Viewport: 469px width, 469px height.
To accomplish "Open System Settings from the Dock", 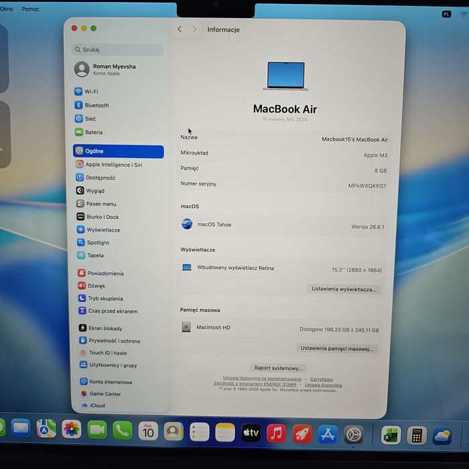I will (354, 435).
